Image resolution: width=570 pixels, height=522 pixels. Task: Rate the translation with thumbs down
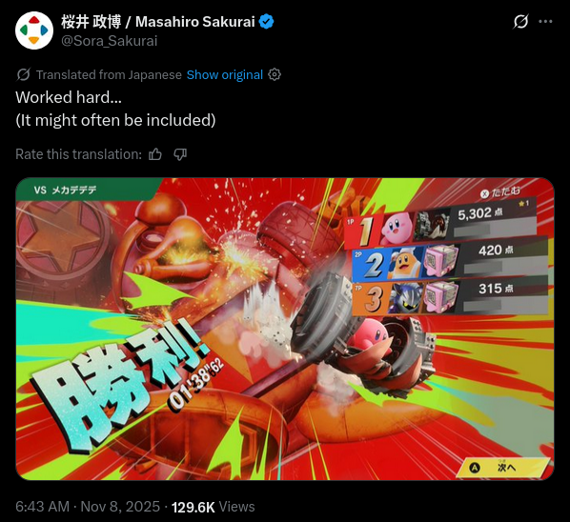pos(180,154)
